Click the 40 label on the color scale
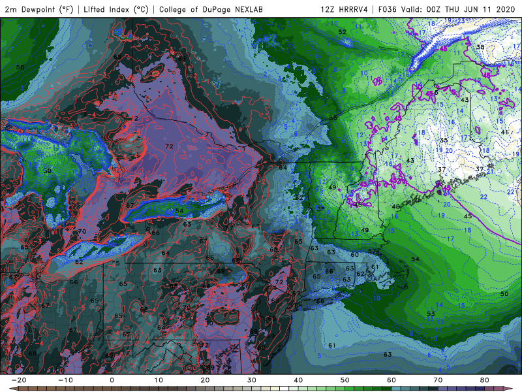This screenshot has width=522, height=392. (298, 380)
